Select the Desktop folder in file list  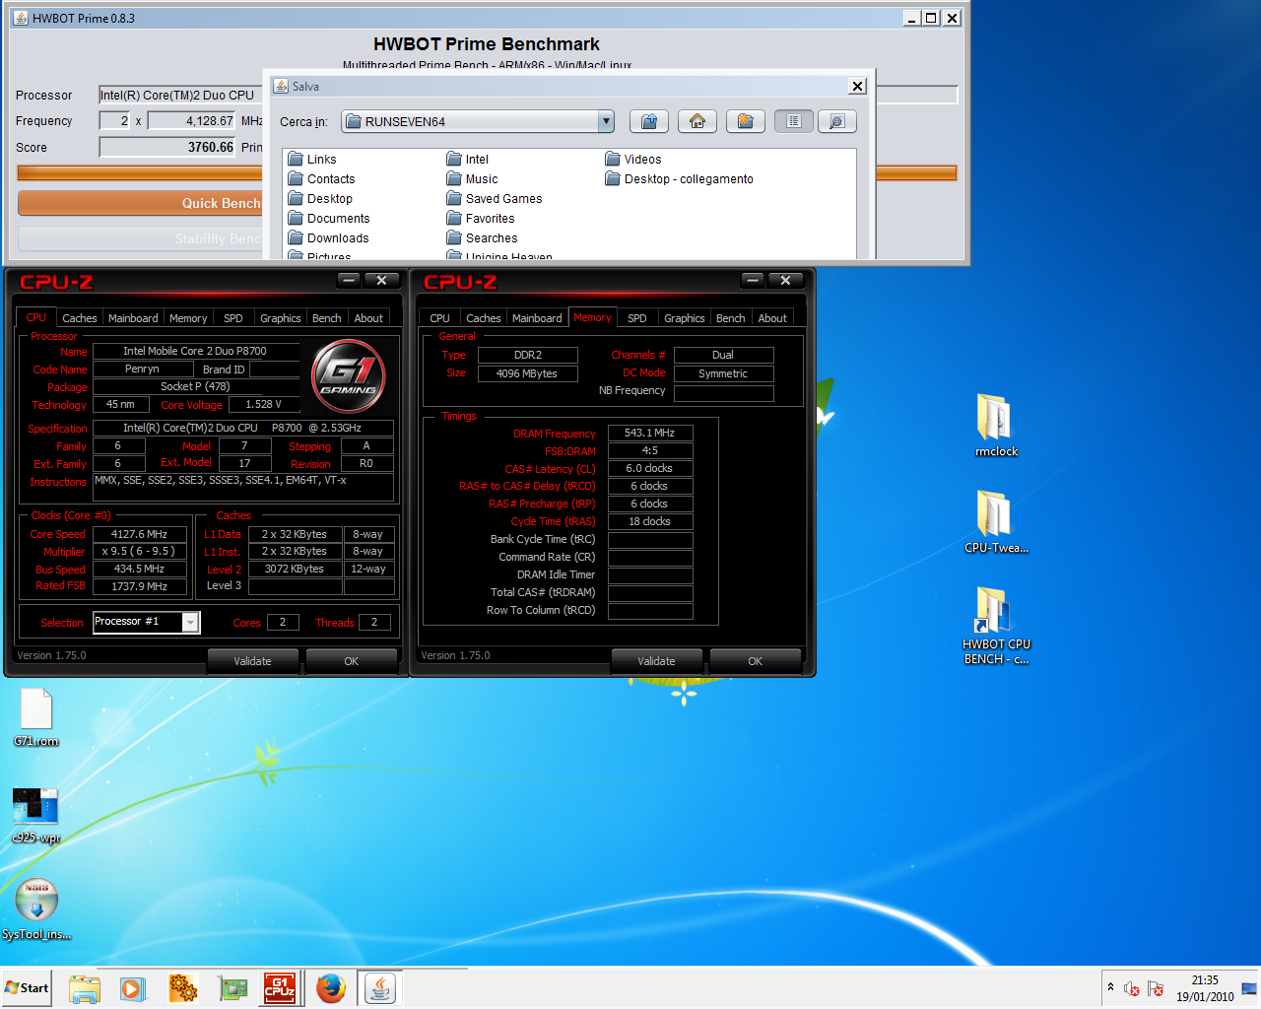[x=320, y=198]
